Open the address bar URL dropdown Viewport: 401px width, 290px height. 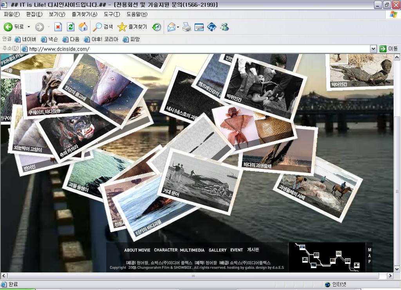click(x=373, y=49)
